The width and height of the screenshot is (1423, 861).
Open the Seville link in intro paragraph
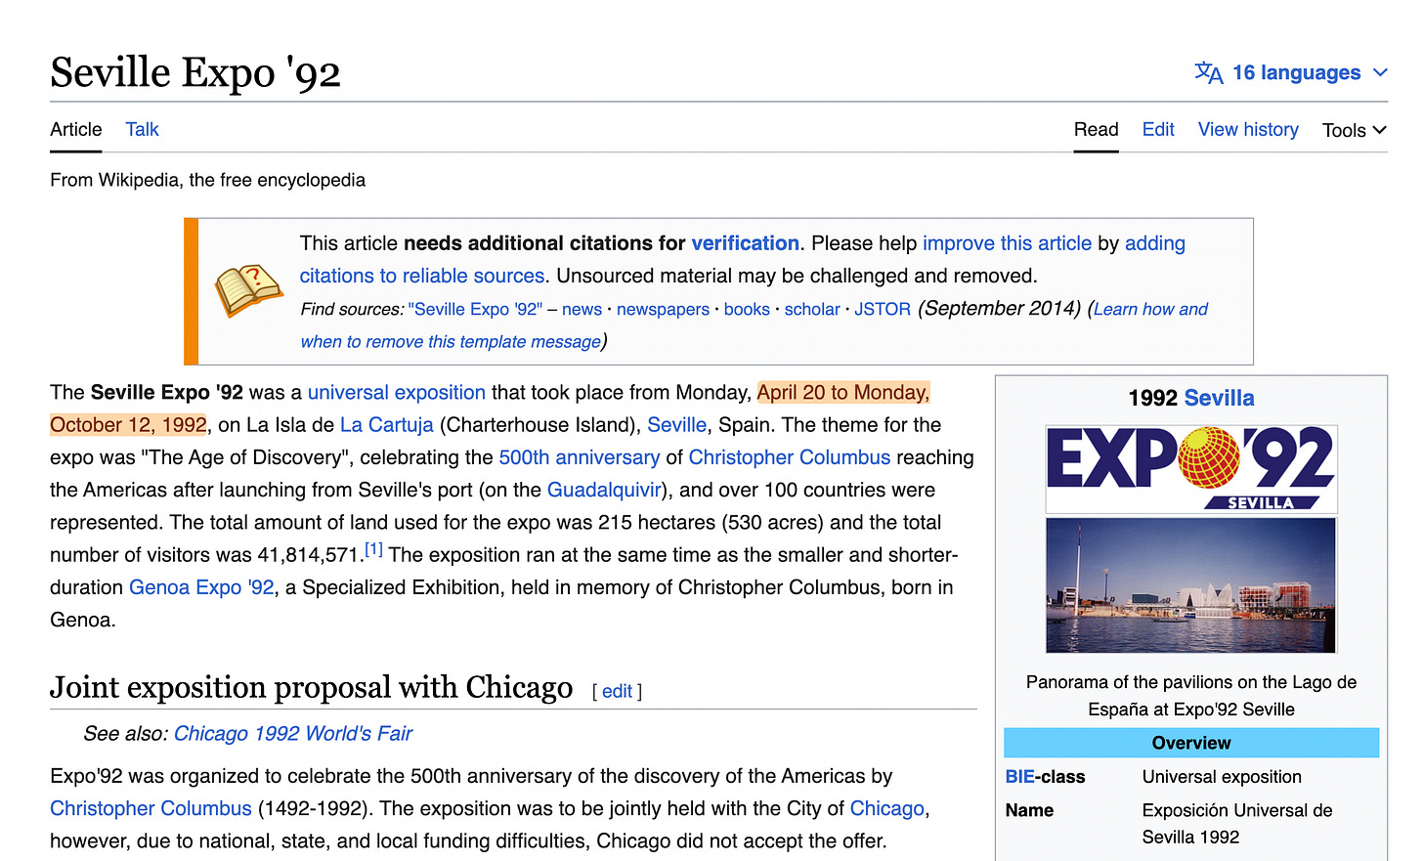(x=676, y=425)
